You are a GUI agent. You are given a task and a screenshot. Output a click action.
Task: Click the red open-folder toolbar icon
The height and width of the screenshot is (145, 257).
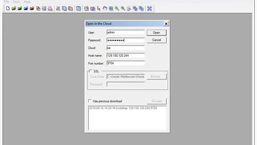pyautogui.click(x=32, y=8)
